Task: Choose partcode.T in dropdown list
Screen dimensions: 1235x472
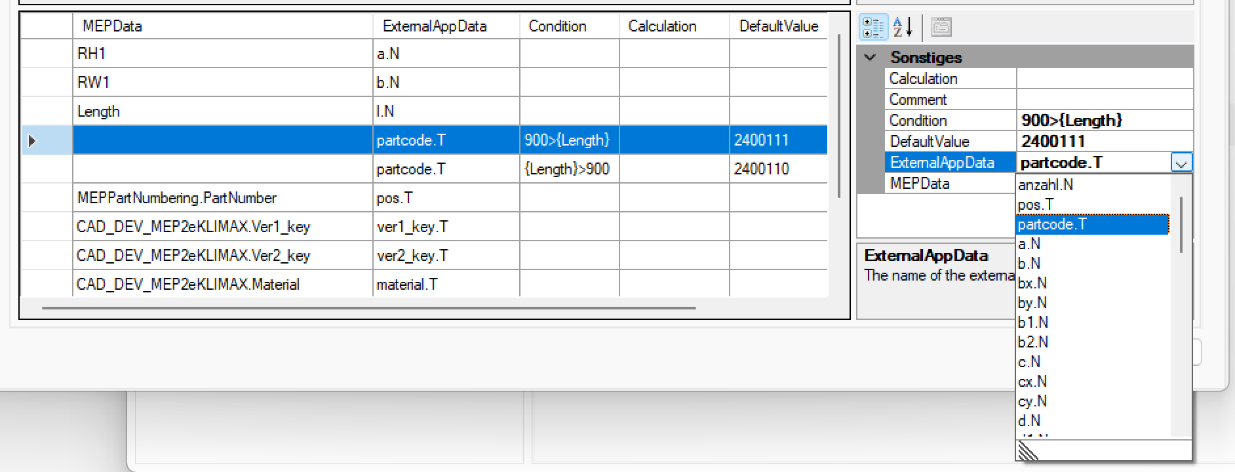Action: click(x=1092, y=224)
